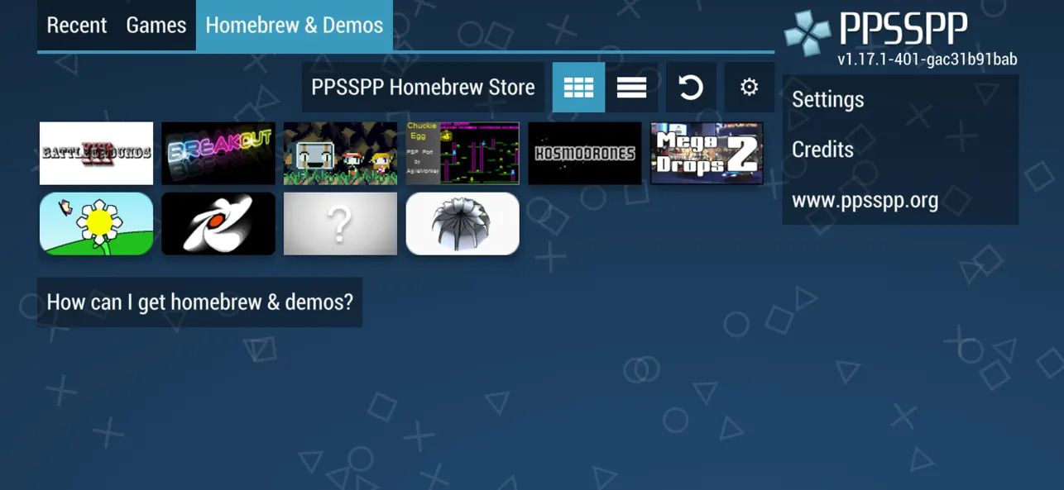Start the Mega Drops 2 game

pyautogui.click(x=707, y=153)
